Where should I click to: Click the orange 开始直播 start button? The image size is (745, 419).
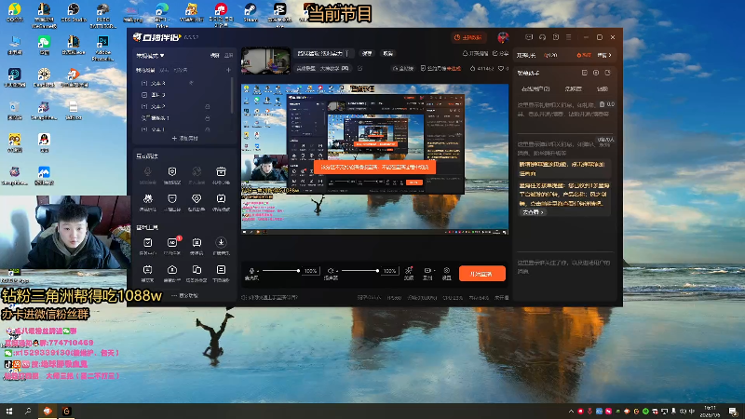481,274
